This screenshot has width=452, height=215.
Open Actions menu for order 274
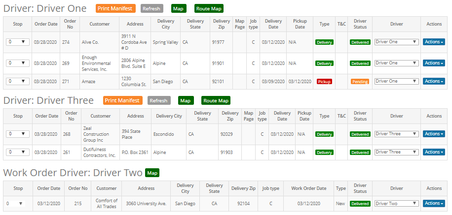434,42
